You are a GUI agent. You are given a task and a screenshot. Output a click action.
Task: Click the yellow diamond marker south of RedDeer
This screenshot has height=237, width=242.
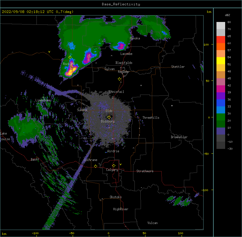[120, 79]
